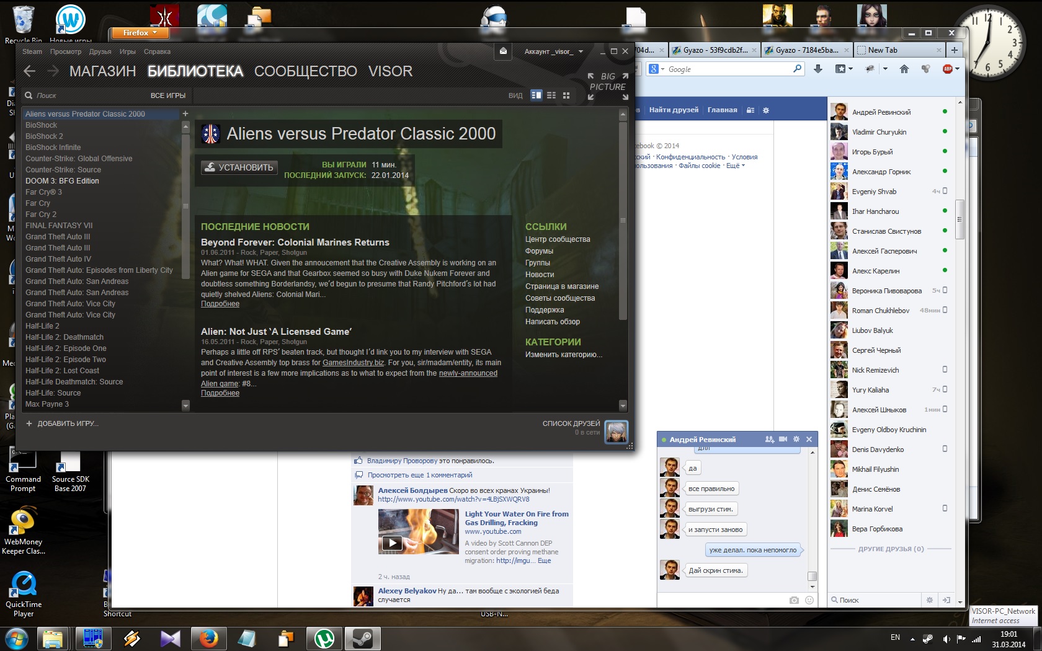Screen dimensions: 1042x651
Task: Click the УСТАНОВИТЬ install button
Action: (x=239, y=167)
